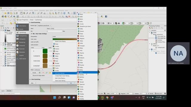Open the Temporal page in Layer Properties

22,45
